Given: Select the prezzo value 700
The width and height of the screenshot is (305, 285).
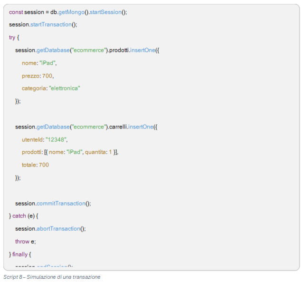Looking at the screenshot, I should [47, 76].
